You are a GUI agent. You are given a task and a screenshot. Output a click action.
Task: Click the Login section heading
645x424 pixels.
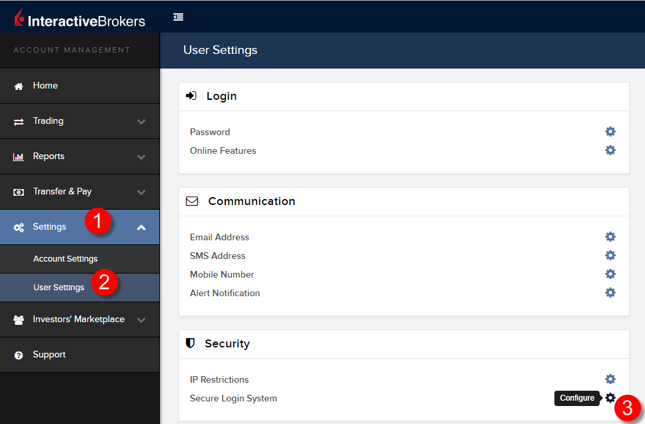221,96
